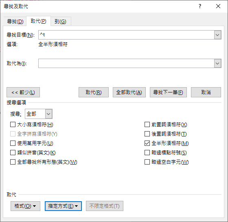Enable 後置詞須相符(T) checkbox
This screenshot has height=222, width=228.
147,134
